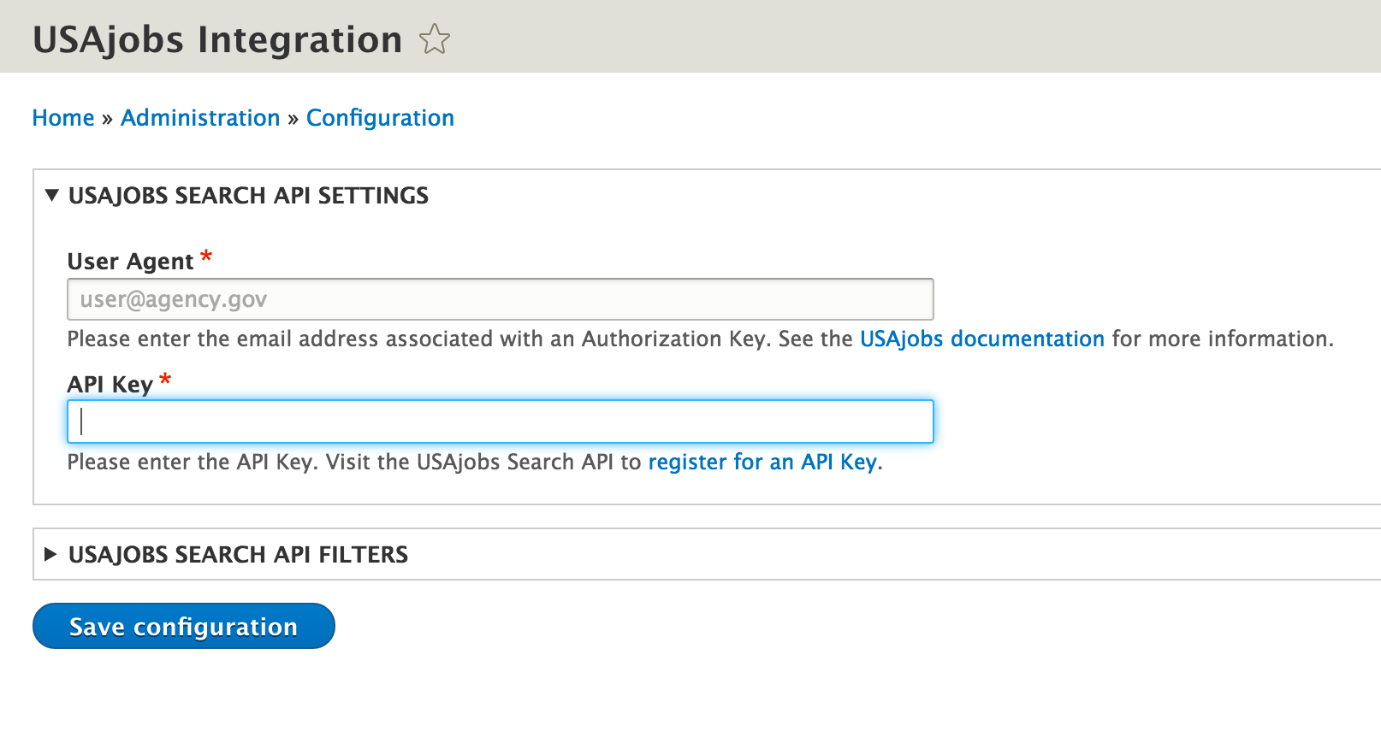Focus the User Agent email field

coord(500,299)
